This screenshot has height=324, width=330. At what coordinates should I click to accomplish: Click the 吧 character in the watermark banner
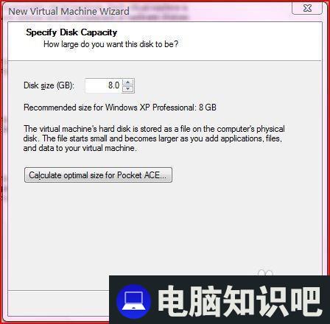[306, 301]
